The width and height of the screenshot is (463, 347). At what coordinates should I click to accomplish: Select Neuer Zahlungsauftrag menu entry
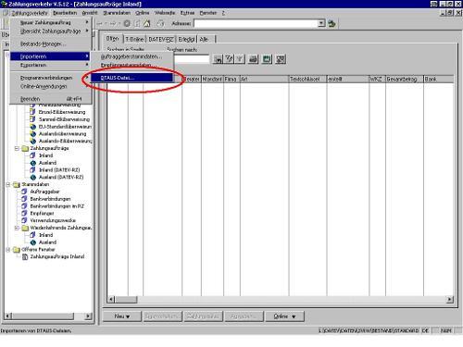tap(51, 22)
